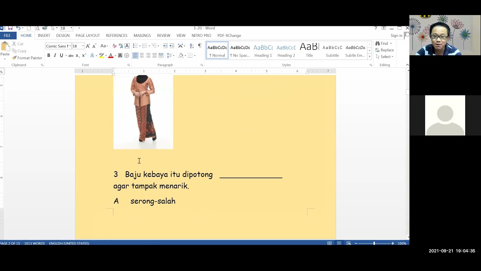Open the ribbon font size dropdown
This screenshot has height=271, width=481.
(x=83, y=46)
